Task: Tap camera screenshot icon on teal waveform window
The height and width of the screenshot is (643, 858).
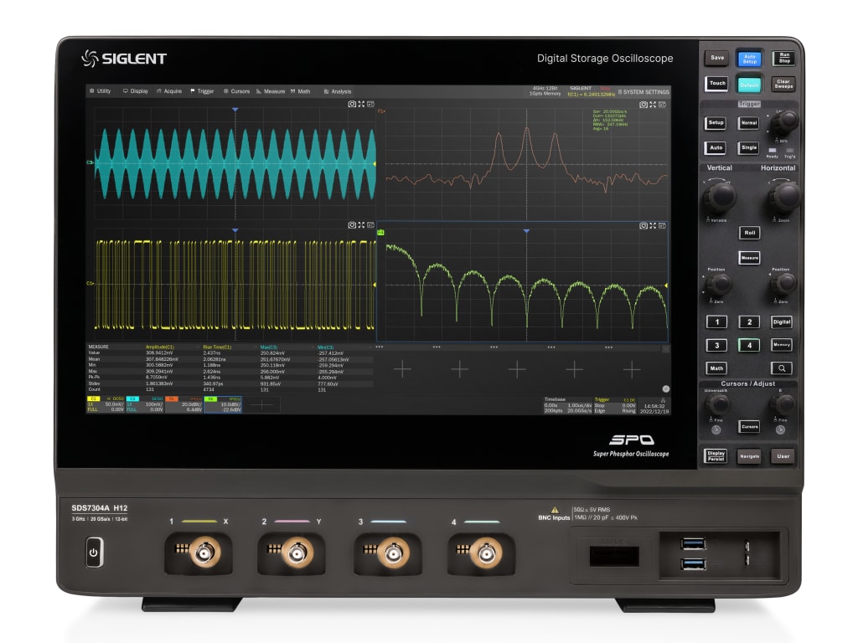Action: pyautogui.click(x=352, y=105)
